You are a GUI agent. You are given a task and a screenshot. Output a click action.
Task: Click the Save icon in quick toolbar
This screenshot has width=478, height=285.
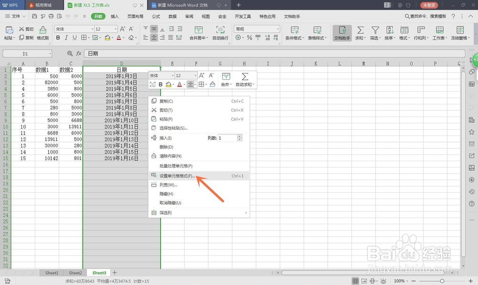point(34,16)
